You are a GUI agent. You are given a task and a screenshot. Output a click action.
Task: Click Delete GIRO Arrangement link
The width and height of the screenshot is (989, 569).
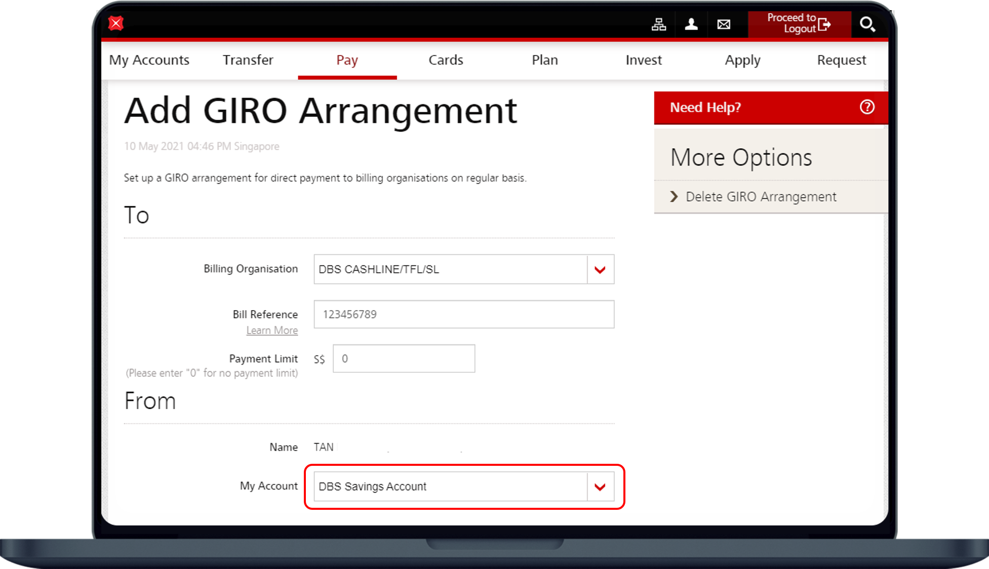click(761, 197)
